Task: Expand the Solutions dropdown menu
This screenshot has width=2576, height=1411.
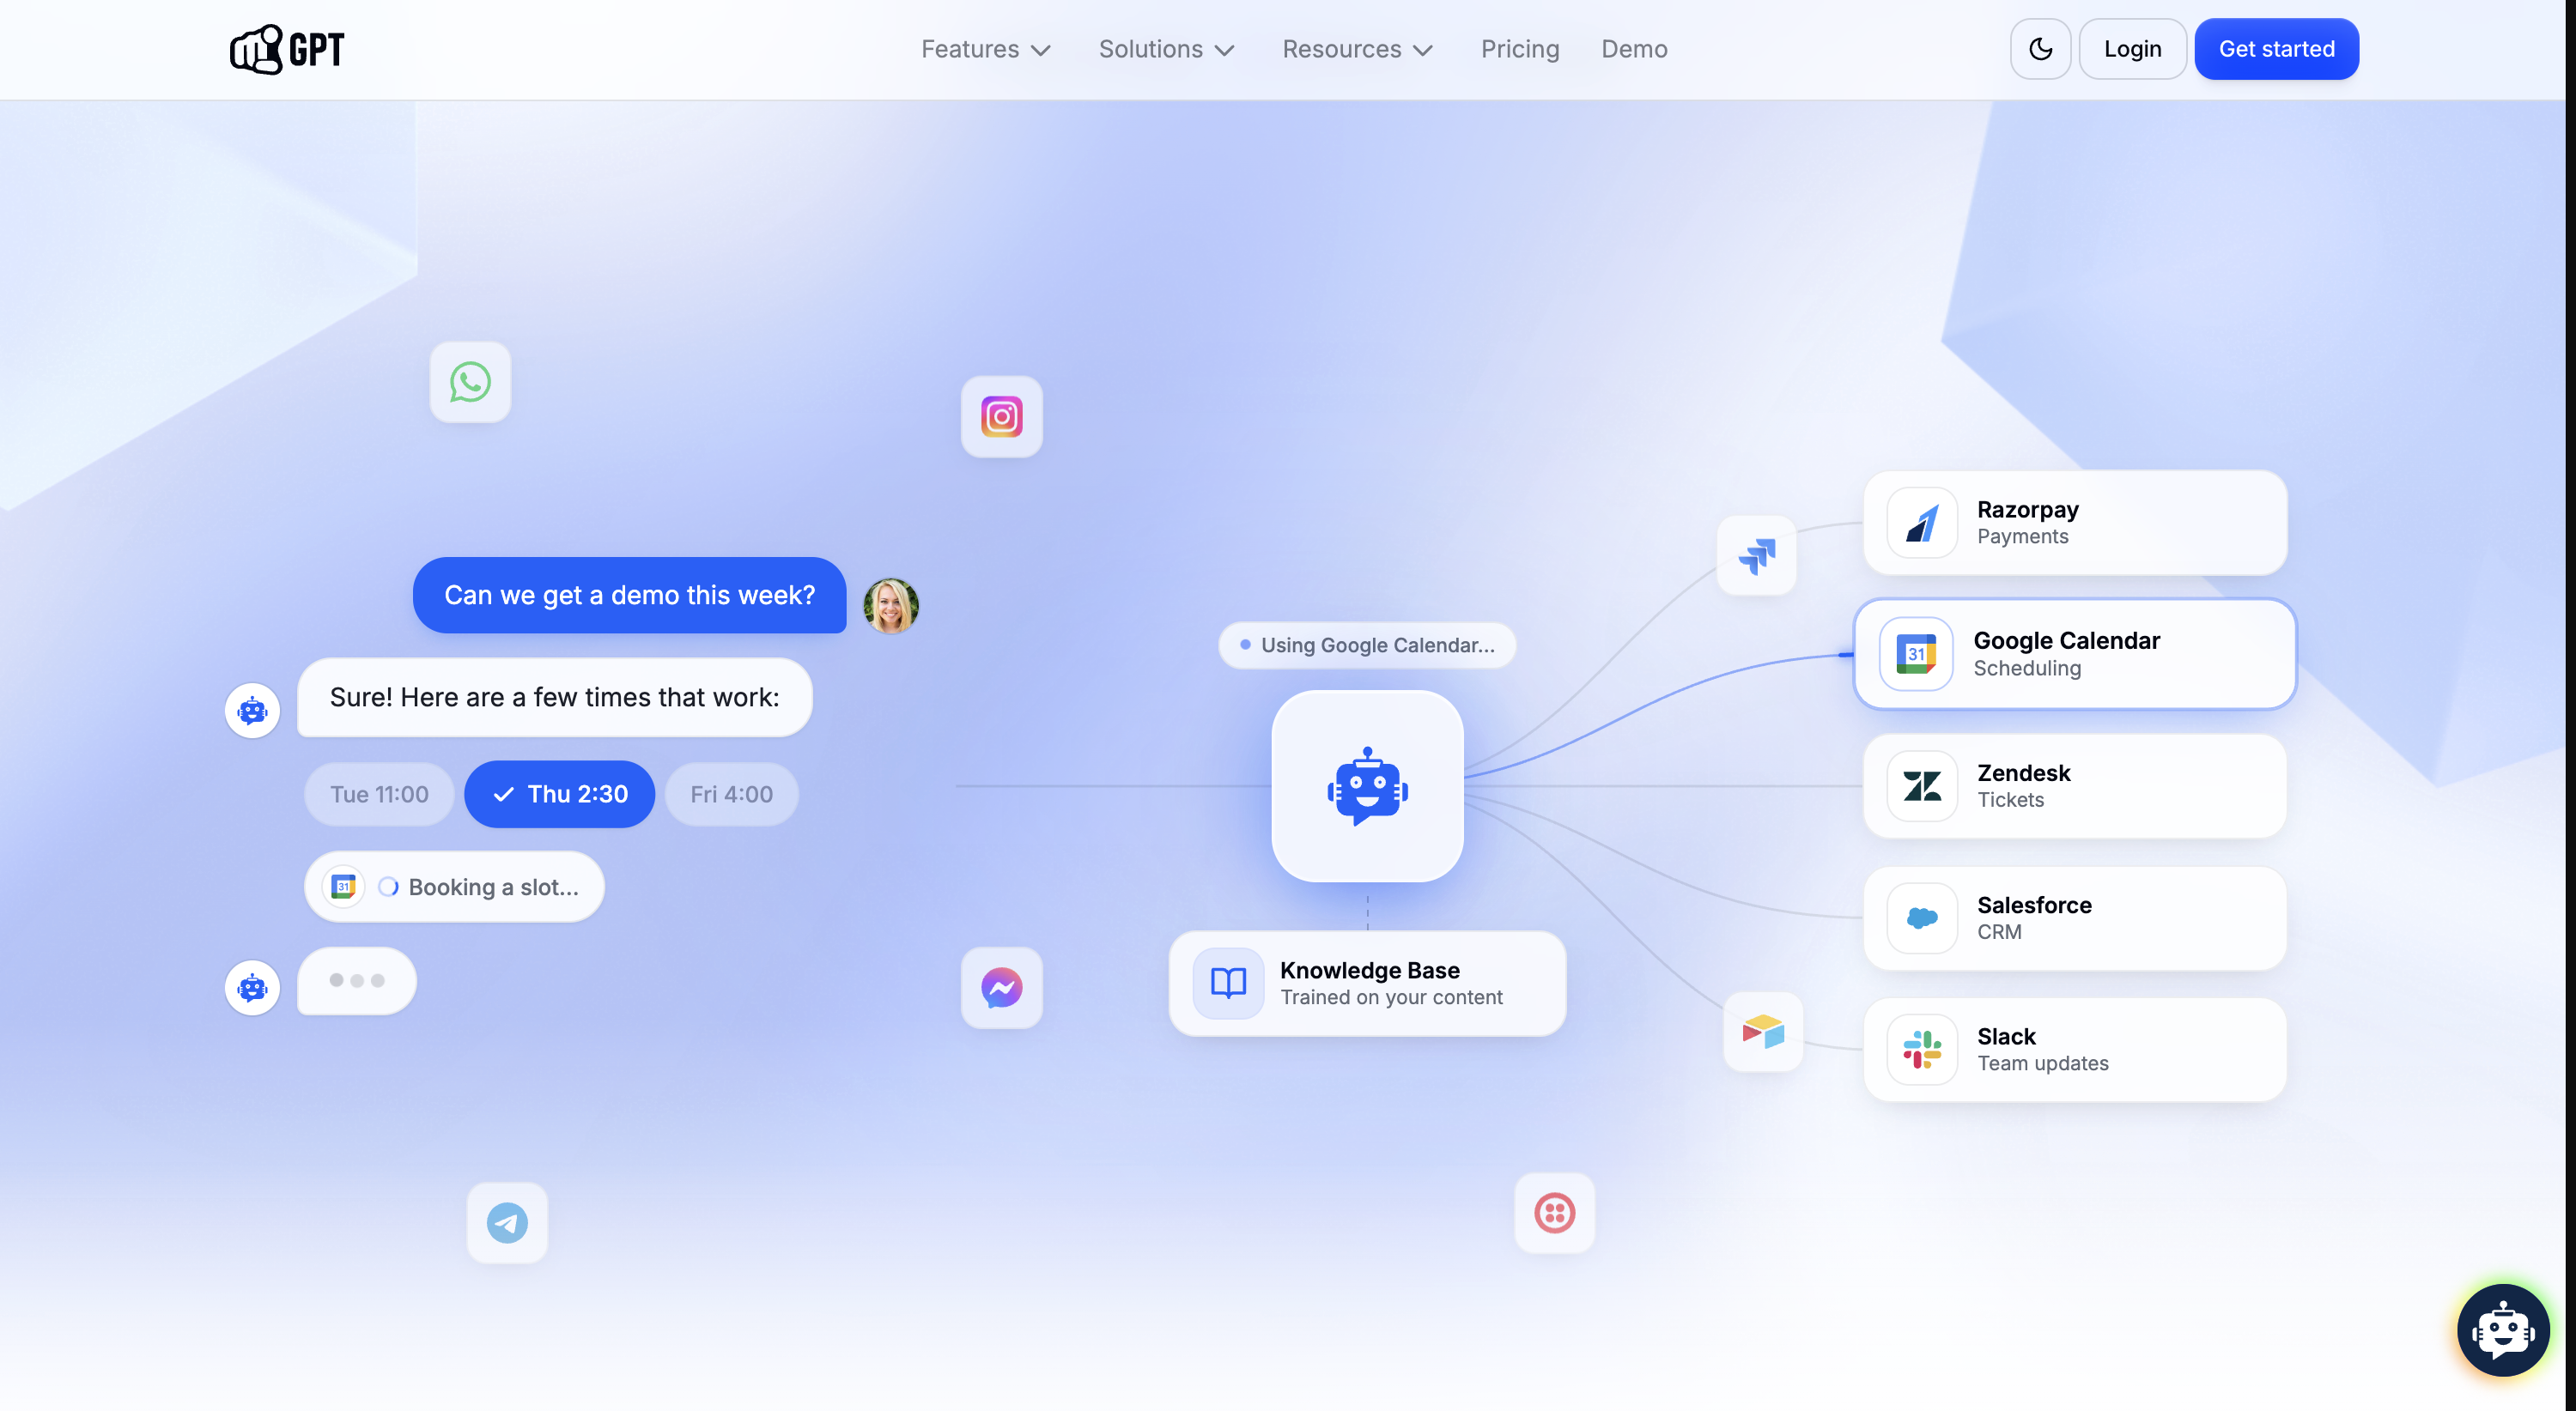Action: tap(1166, 49)
